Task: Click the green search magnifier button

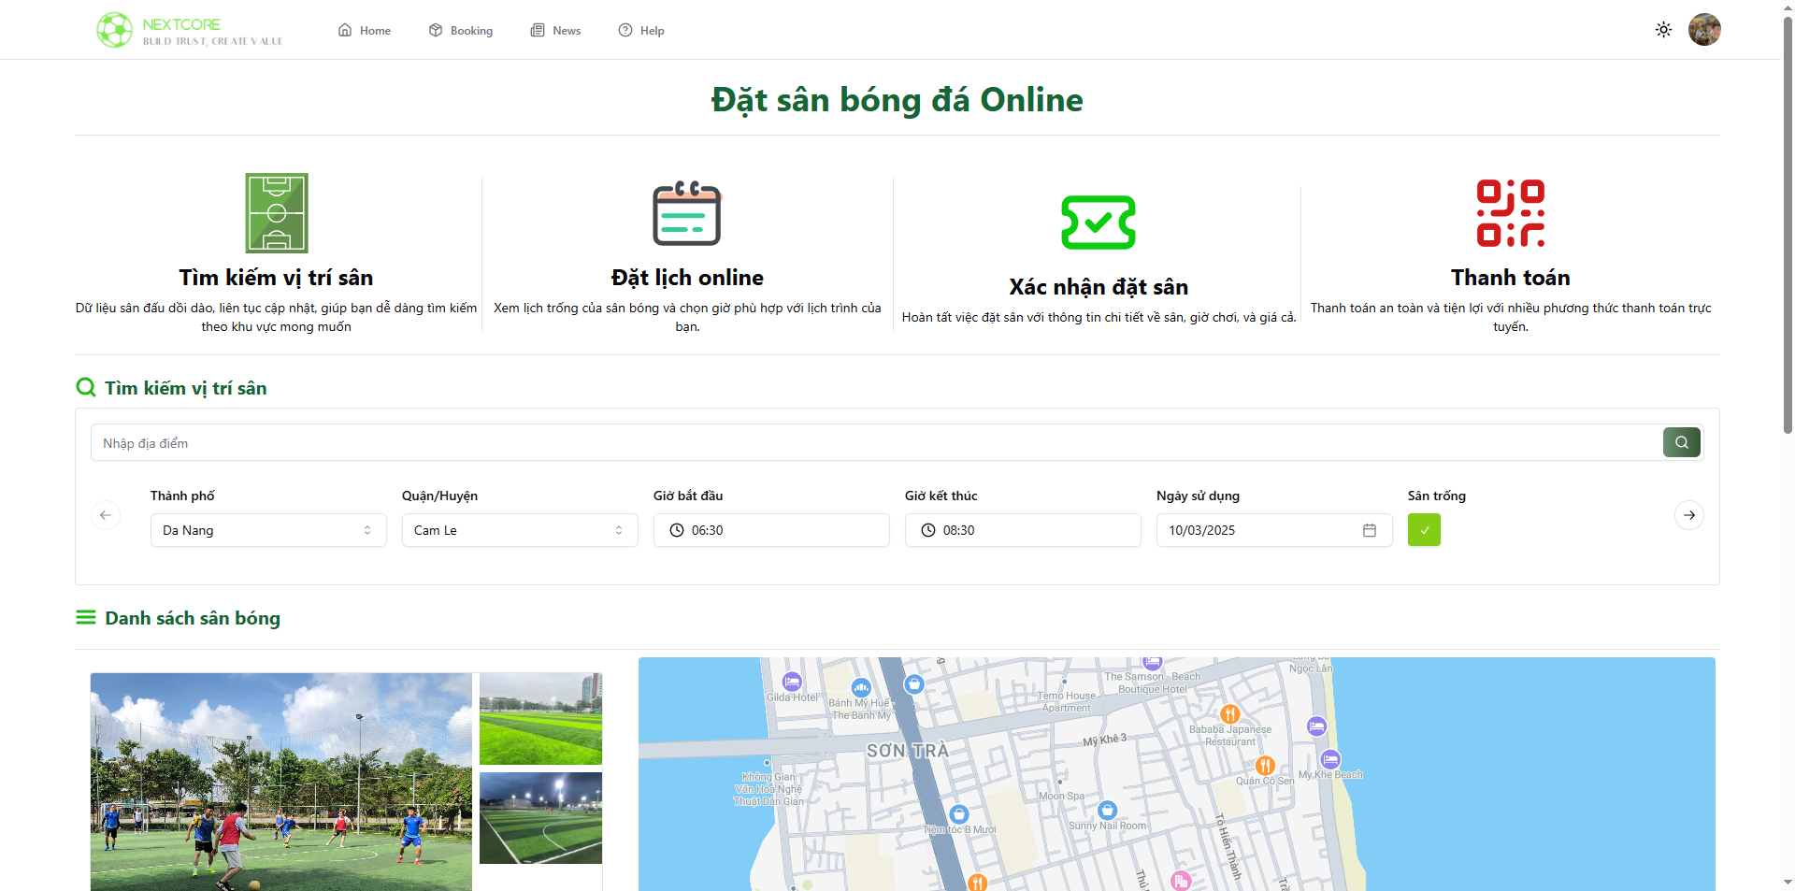Action: 1681,442
